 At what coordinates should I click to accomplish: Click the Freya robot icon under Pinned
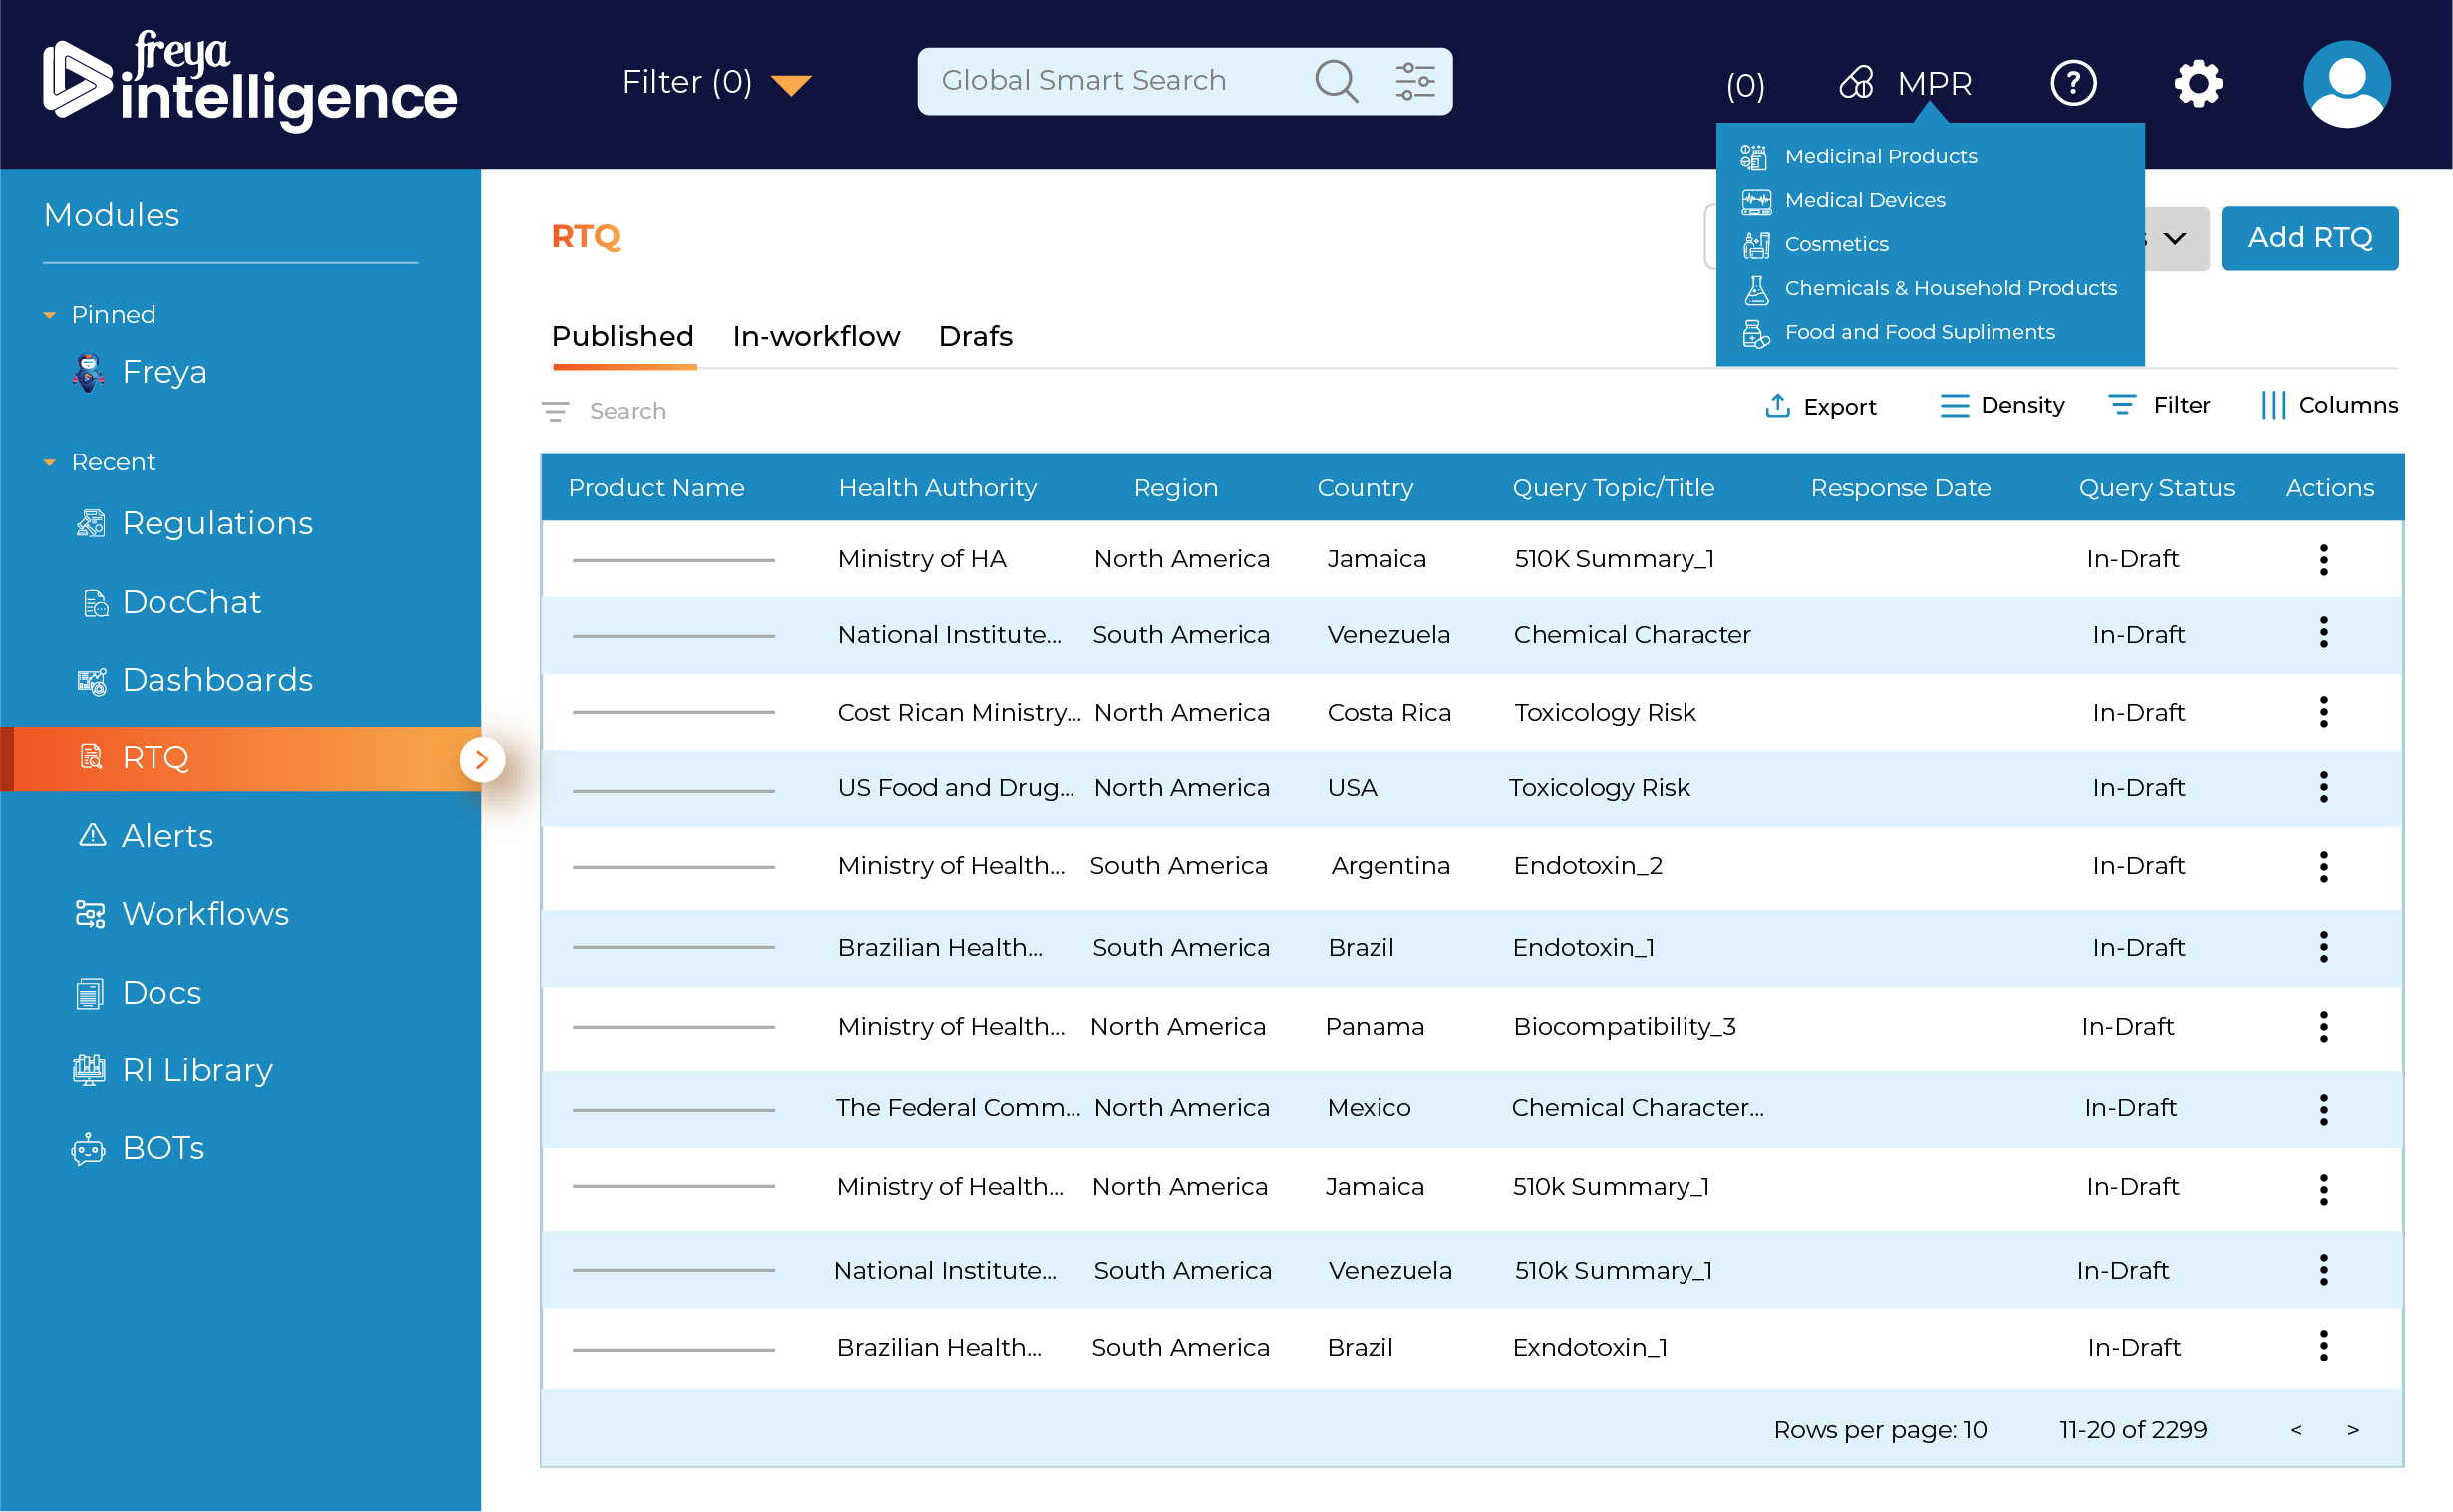89,371
